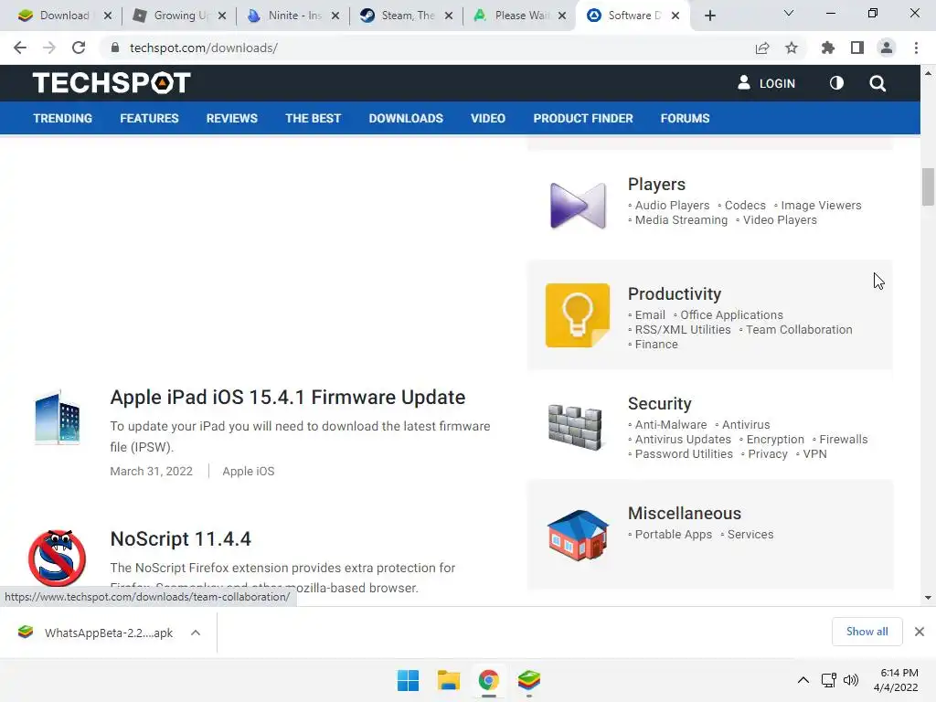
Task: Switch to the Ninite tab
Action: (292, 16)
